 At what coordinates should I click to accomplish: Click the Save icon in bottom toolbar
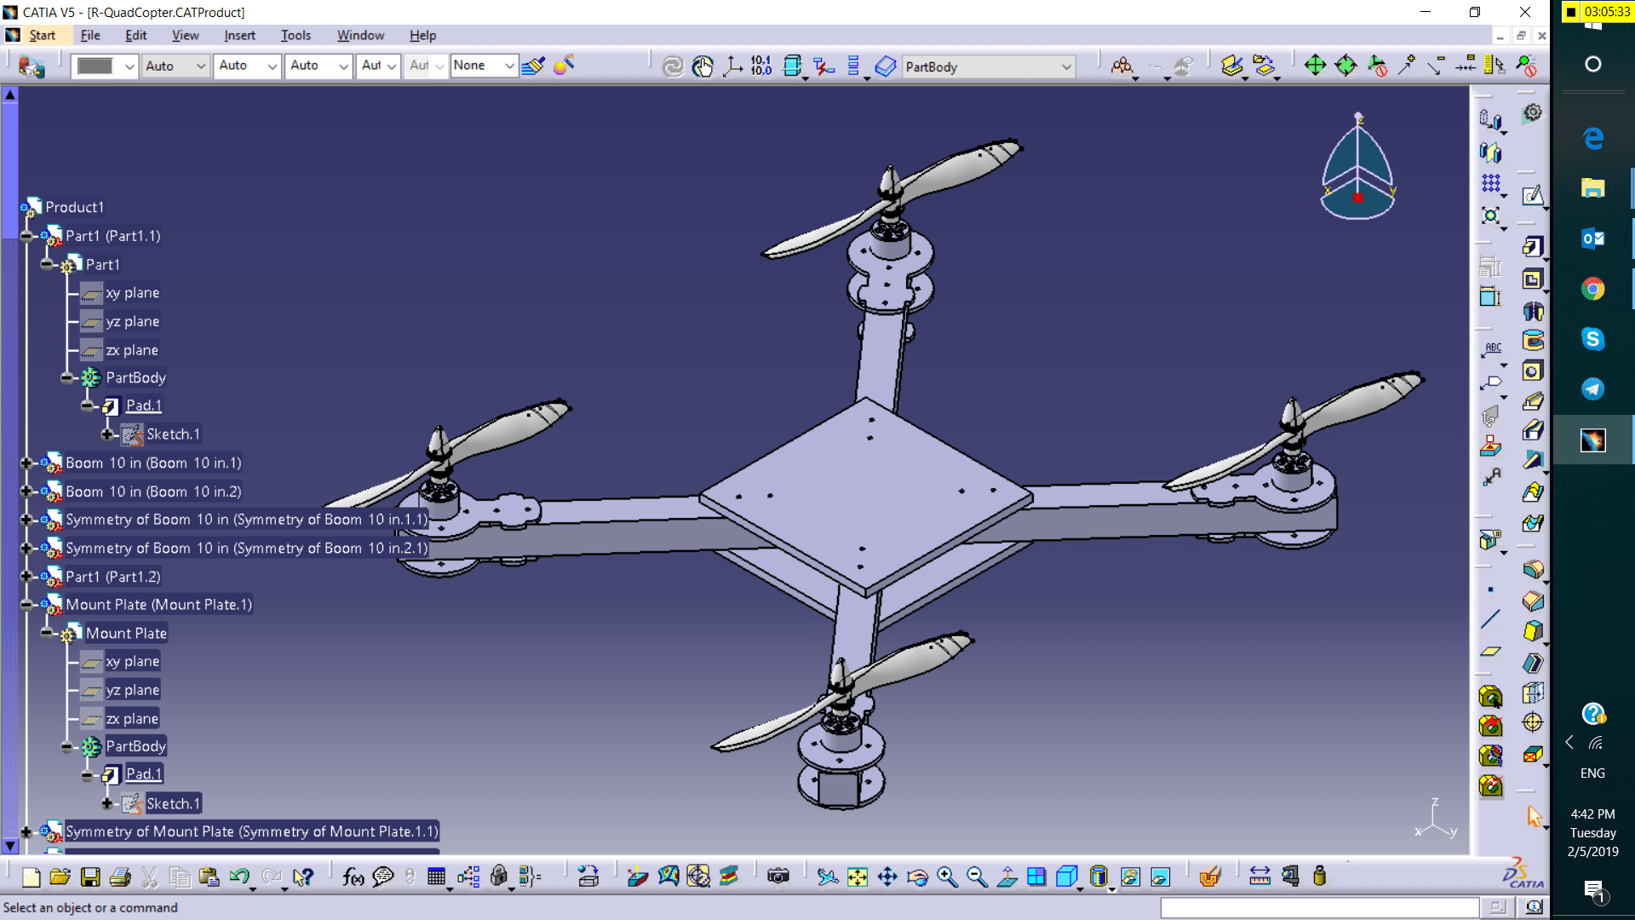pyautogui.click(x=90, y=877)
